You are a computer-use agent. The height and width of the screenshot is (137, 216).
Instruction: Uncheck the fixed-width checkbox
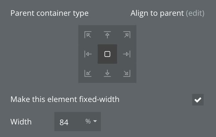coord(198,100)
